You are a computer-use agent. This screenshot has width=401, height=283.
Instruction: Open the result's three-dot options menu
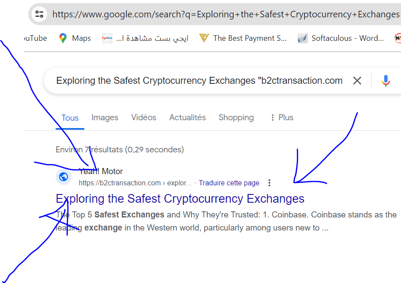point(270,183)
